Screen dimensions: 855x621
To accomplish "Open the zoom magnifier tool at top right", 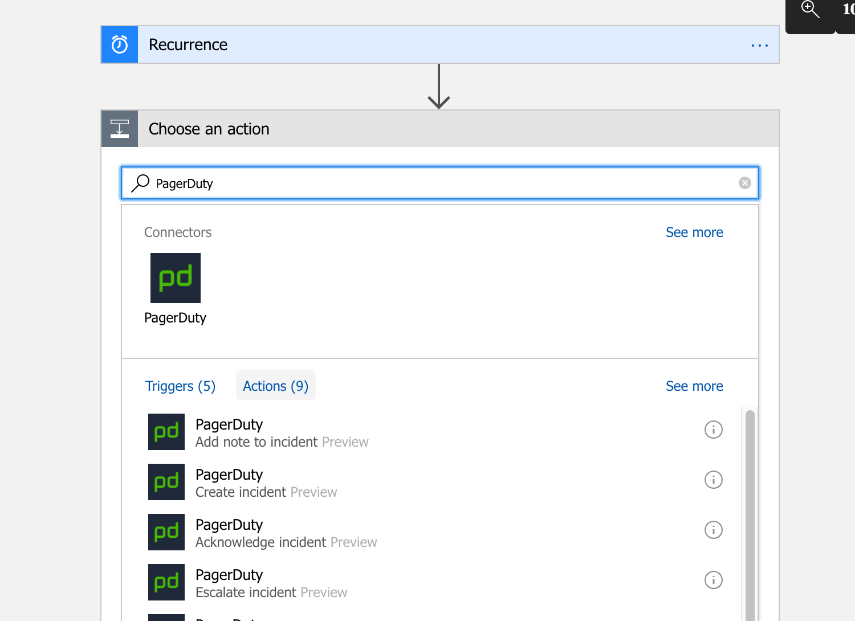I will click(x=809, y=9).
